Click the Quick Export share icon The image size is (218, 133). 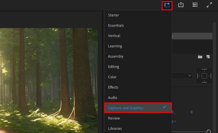(181, 5)
